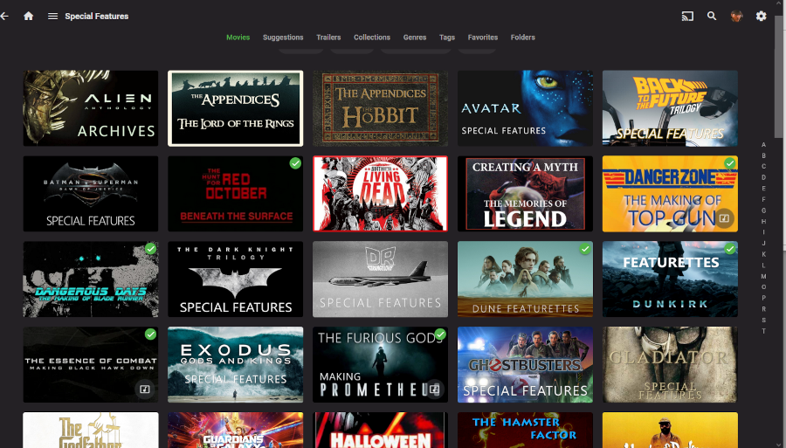
Task: Open Avatar Special Features card
Action: pos(526,108)
